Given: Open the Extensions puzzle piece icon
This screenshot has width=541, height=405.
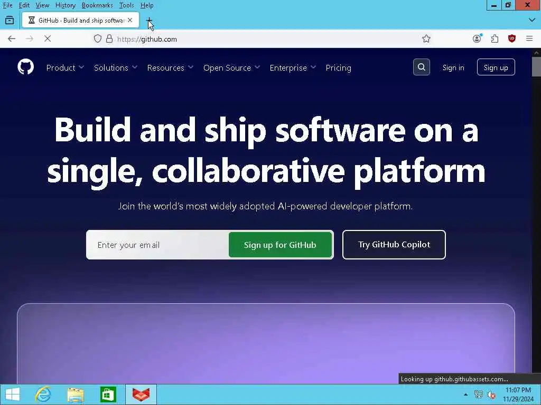Looking at the screenshot, I should (495, 39).
